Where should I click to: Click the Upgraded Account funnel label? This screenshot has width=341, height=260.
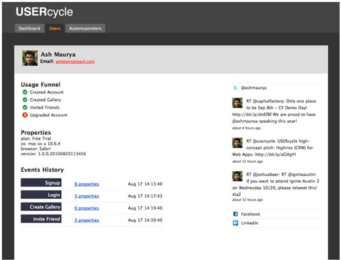(48, 115)
